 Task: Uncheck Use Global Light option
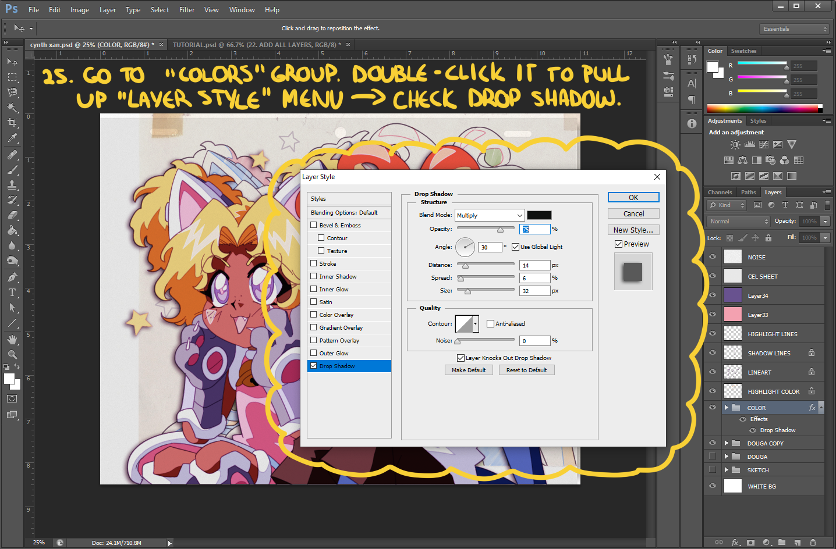(x=515, y=247)
